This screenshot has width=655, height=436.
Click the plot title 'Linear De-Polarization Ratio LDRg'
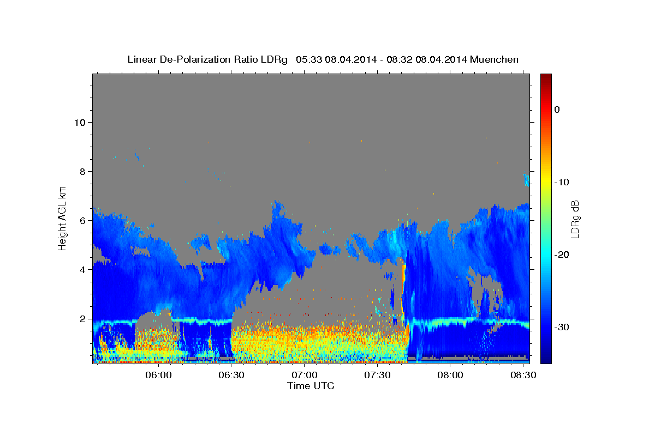click(207, 59)
